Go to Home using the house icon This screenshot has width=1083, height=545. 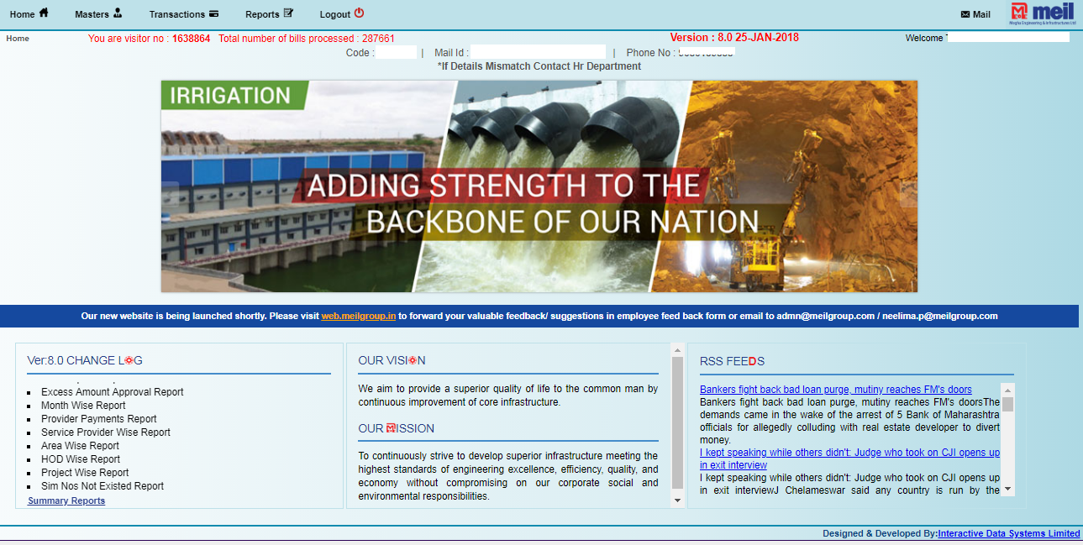(x=43, y=13)
